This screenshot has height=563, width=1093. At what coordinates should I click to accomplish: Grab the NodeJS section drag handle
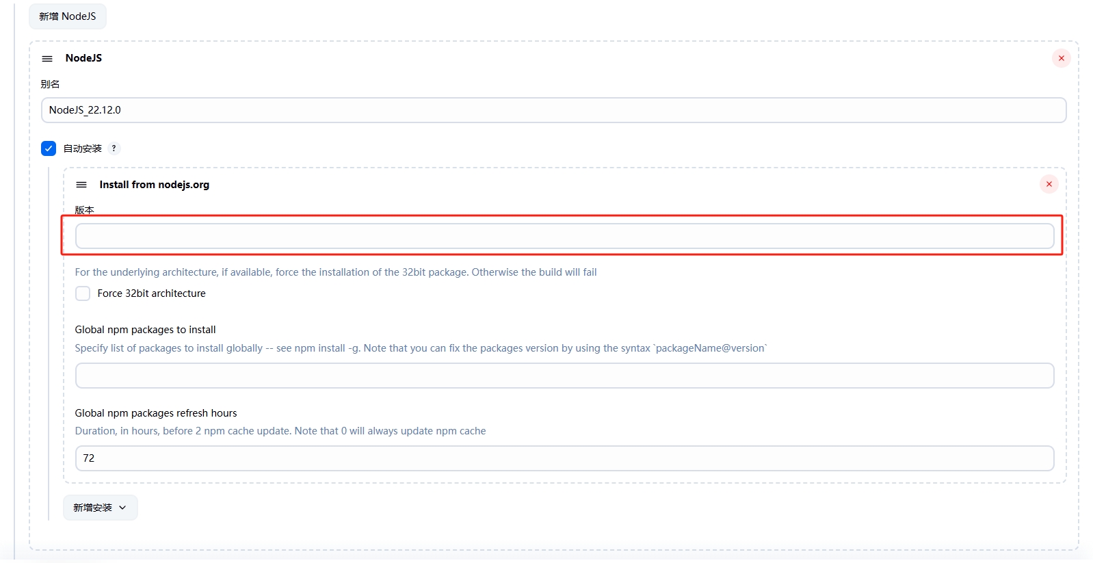pos(47,59)
